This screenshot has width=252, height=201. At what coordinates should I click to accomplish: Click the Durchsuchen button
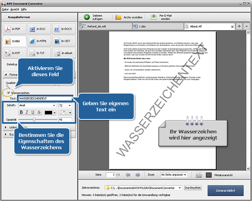click(193, 188)
